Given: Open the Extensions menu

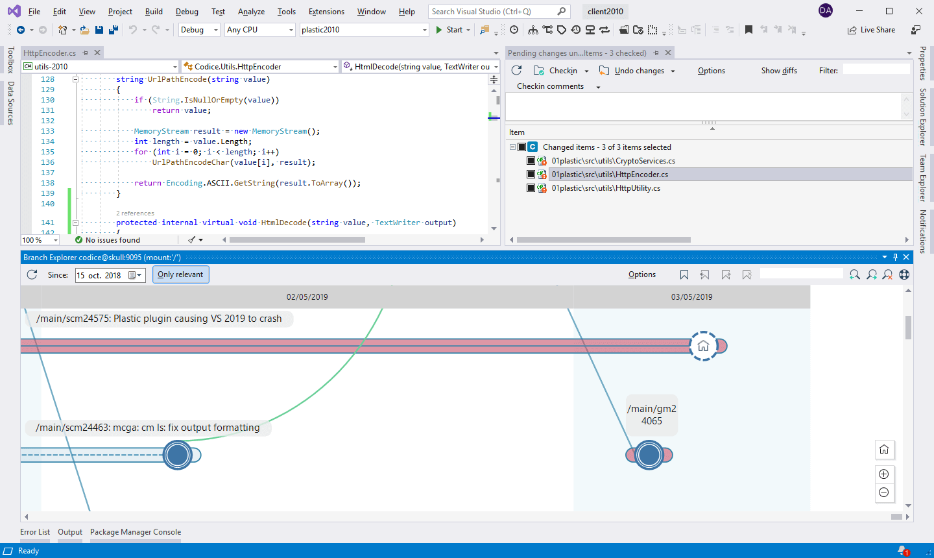Looking at the screenshot, I should (326, 12).
